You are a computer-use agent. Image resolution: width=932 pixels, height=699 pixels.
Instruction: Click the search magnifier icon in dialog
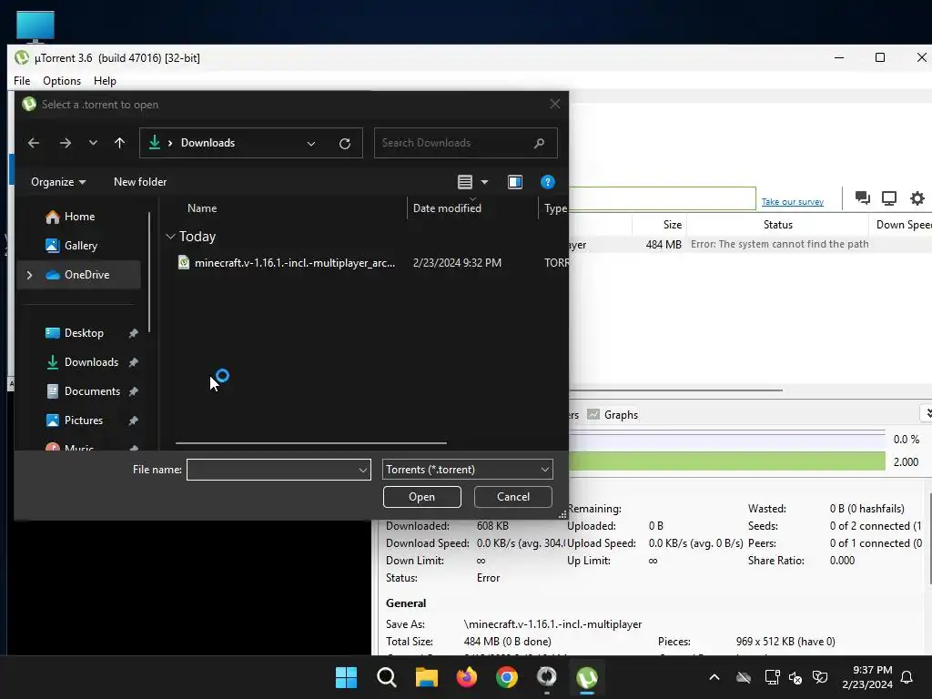(539, 143)
